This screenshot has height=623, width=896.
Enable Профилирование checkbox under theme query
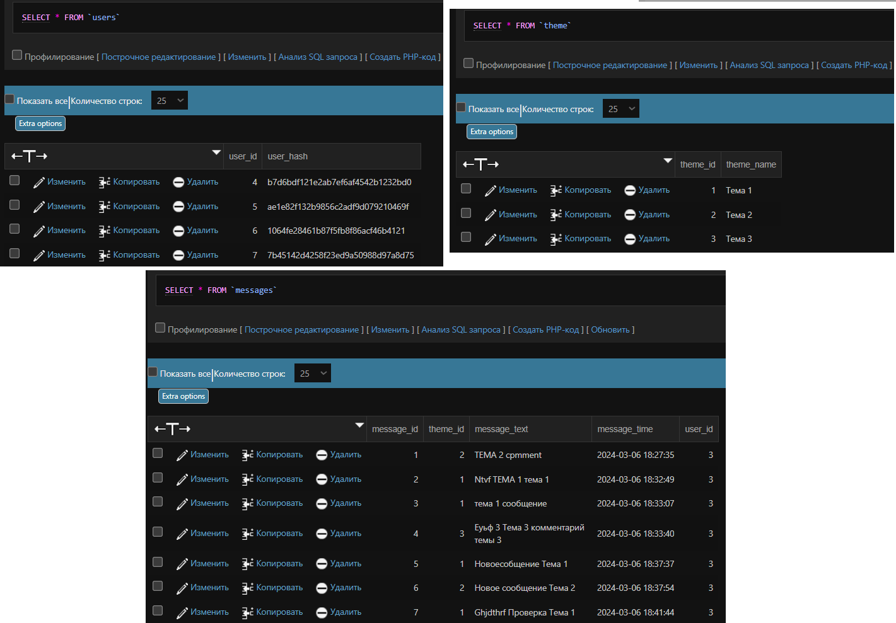[x=468, y=64]
